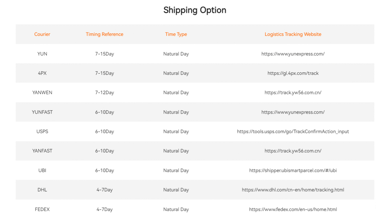Click the Logistics Tracking Website header
This screenshot has width=376, height=220.
[x=293, y=34]
